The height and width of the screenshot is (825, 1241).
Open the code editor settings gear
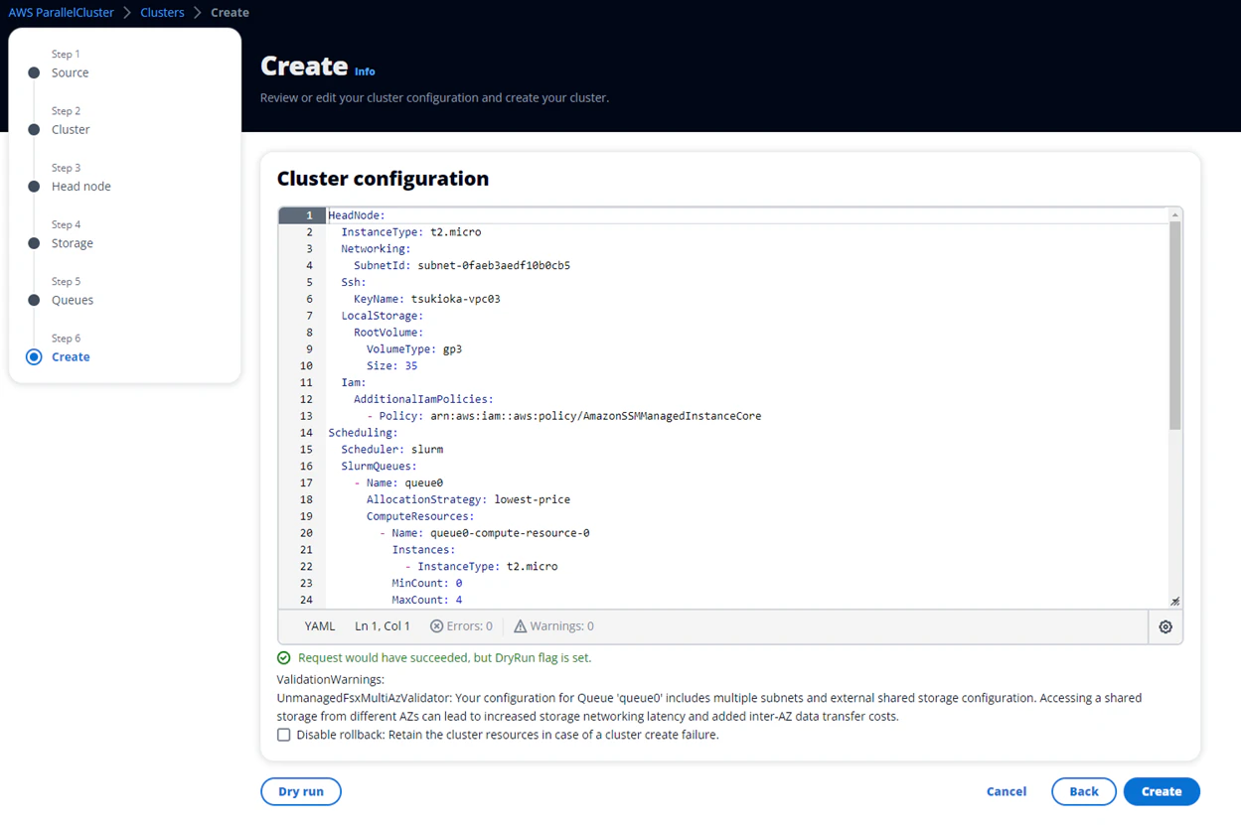coord(1165,626)
